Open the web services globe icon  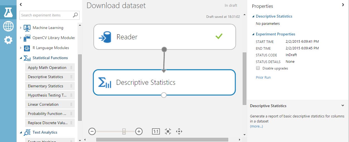click(8, 27)
